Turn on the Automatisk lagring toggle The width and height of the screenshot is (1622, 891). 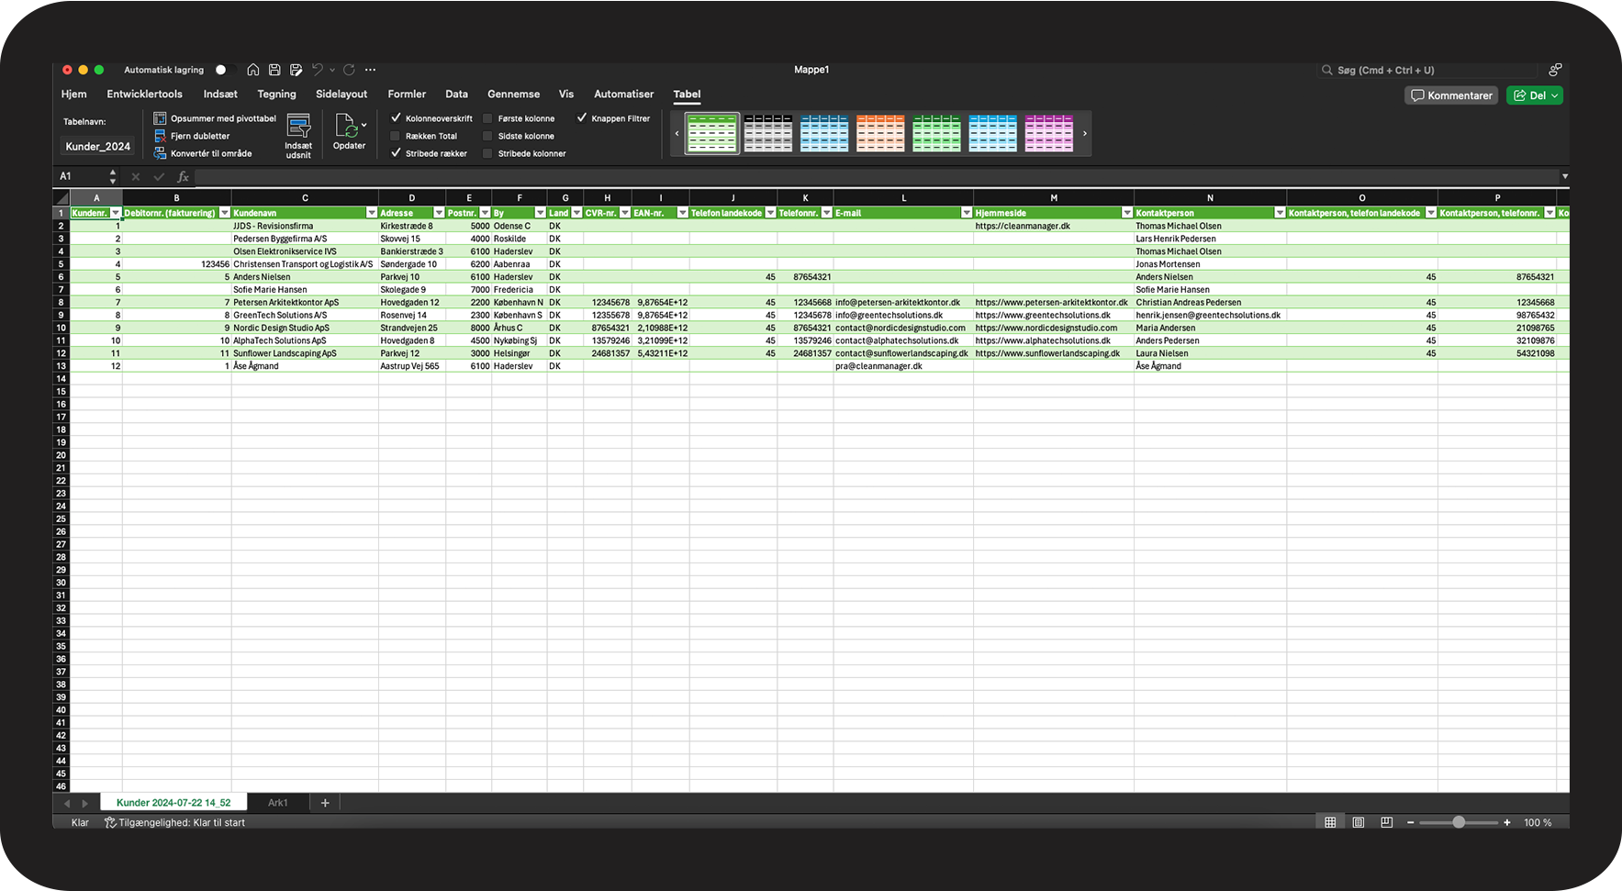(223, 70)
